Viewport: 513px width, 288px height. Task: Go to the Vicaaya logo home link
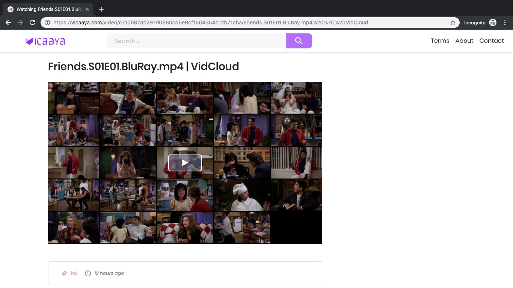point(45,41)
